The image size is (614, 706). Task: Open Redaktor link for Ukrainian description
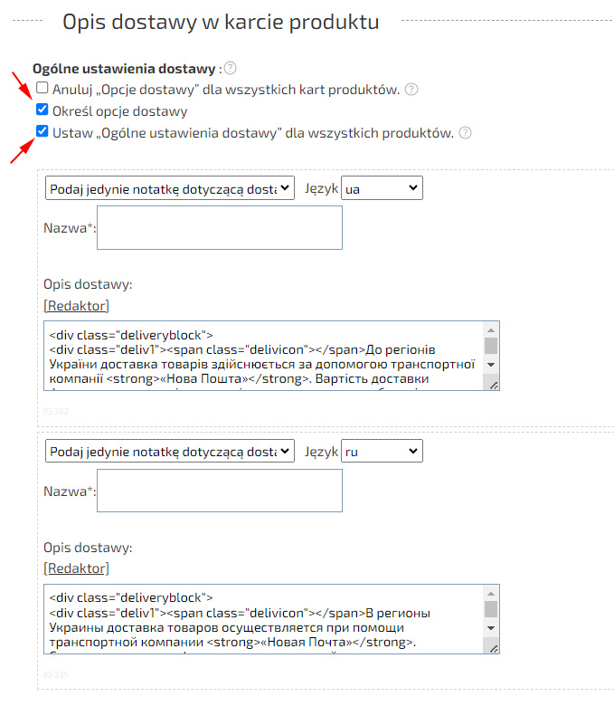[76, 306]
